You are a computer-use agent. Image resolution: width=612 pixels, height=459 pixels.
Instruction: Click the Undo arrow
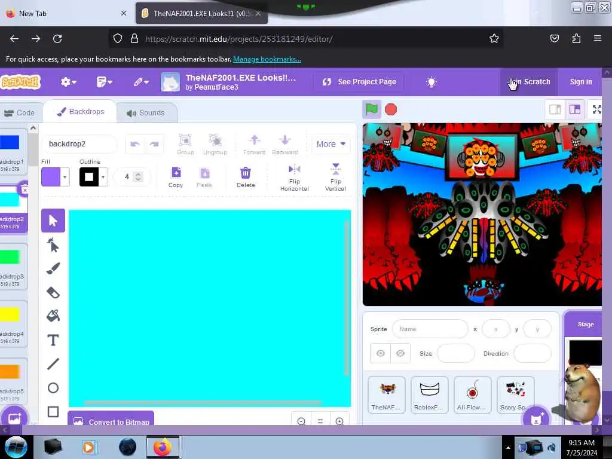coord(135,145)
